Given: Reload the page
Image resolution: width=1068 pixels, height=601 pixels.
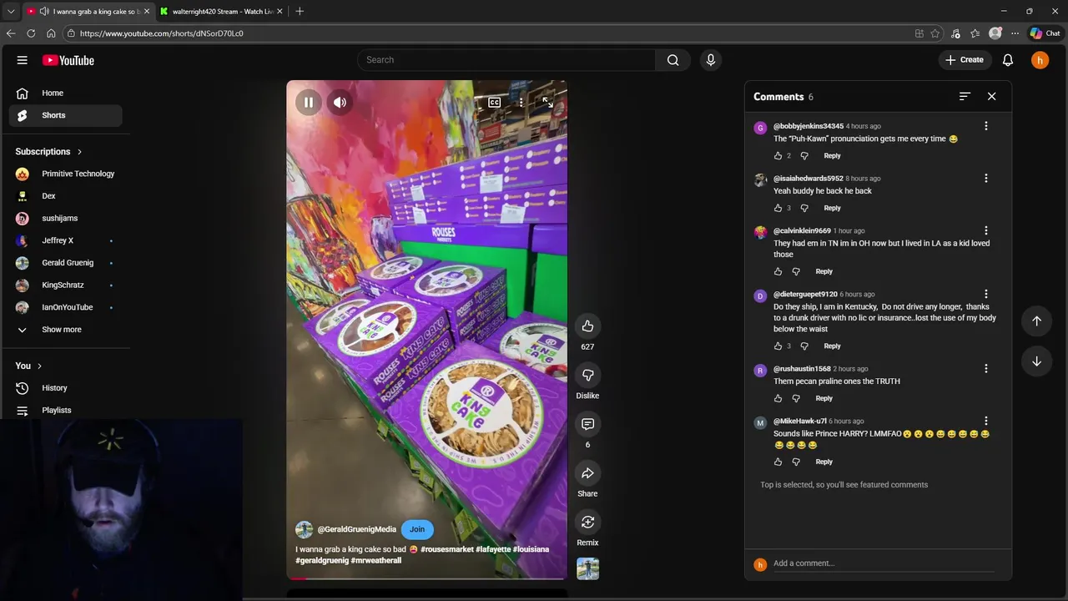Looking at the screenshot, I should 31,33.
